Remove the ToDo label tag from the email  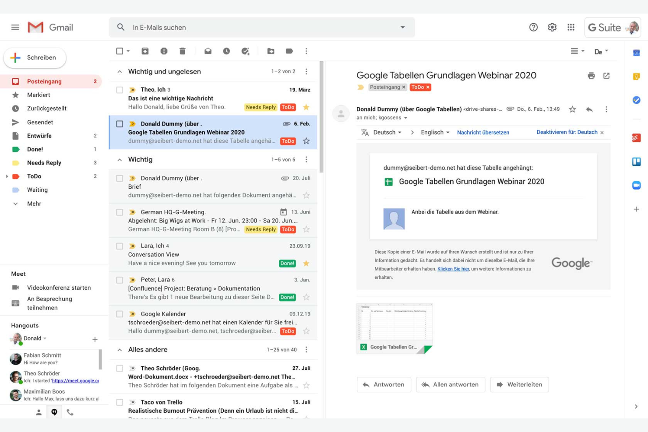427,87
